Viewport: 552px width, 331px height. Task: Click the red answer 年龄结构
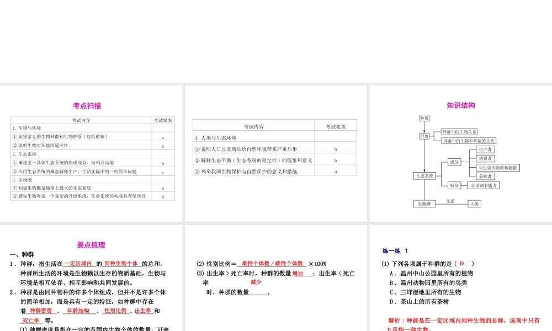tap(78, 311)
